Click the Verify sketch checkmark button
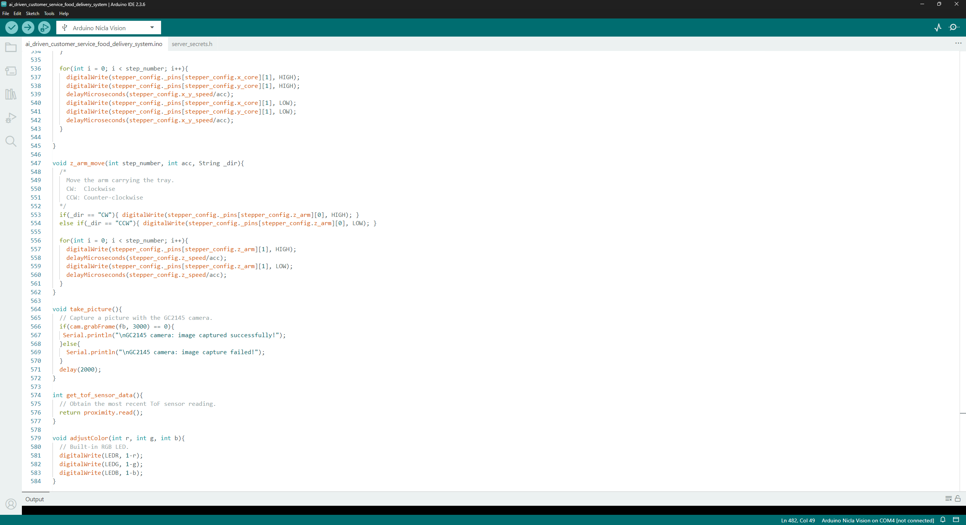The image size is (966, 525). pyautogui.click(x=12, y=28)
